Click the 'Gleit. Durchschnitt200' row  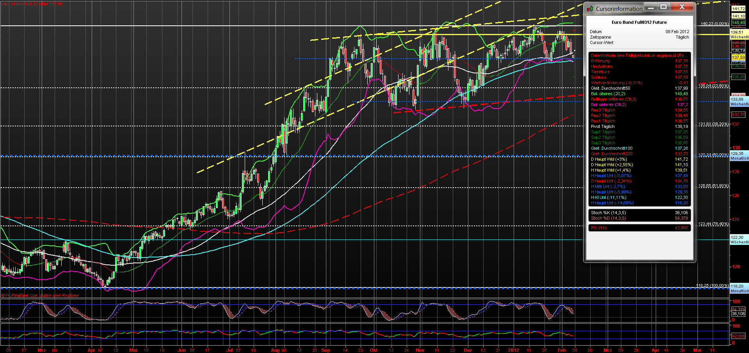tap(639, 154)
